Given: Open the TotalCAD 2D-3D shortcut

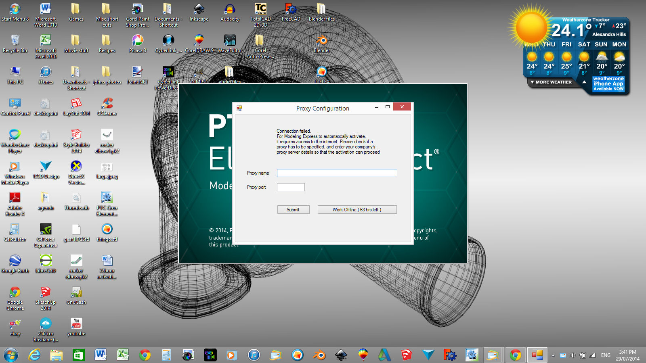Looking at the screenshot, I should pos(260,15).
